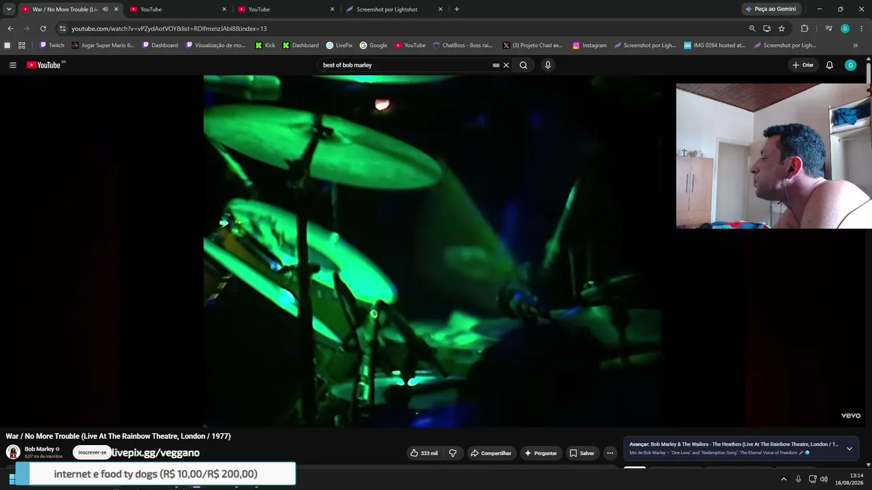The image size is (872, 490).
Task: Click the taskbar microphone tray icon
Action: coord(798,479)
